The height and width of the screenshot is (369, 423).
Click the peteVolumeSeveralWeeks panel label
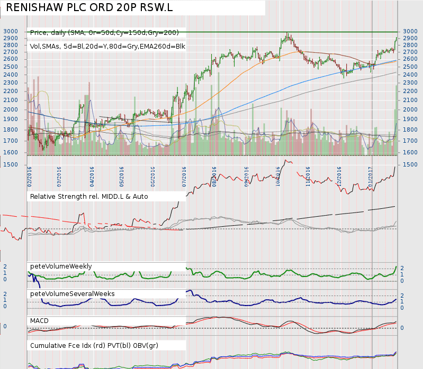pos(73,294)
